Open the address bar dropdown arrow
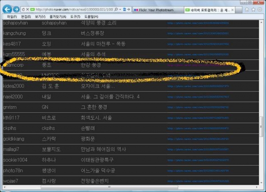Image resolution: width=266 pixels, height=192 pixels. coord(120,9)
